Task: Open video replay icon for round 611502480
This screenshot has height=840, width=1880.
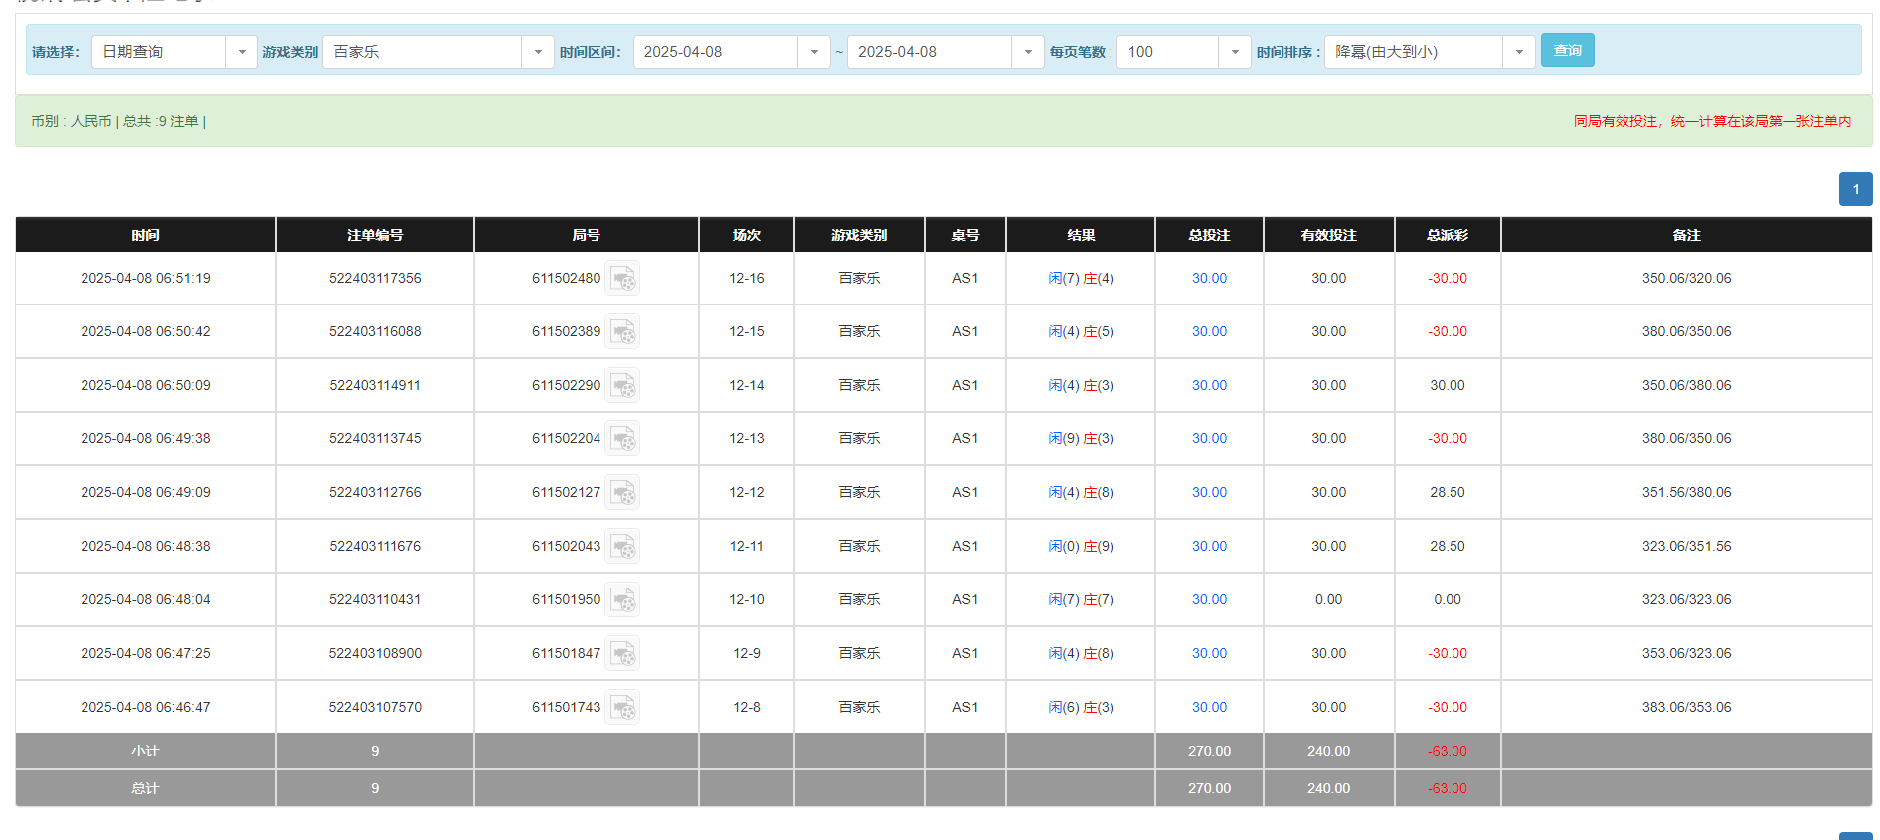Action: click(622, 279)
